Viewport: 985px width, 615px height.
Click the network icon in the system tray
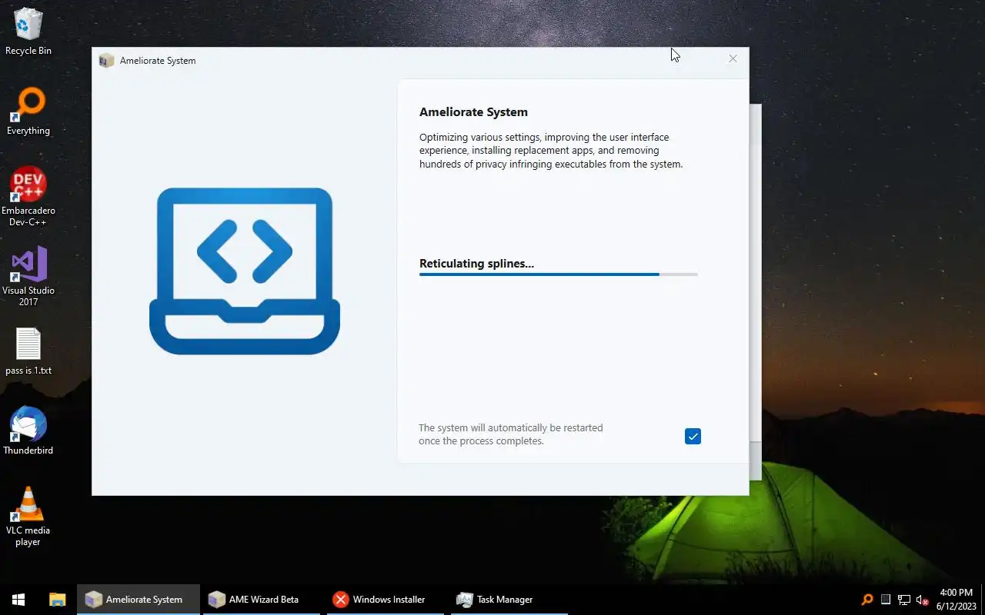[x=903, y=600]
